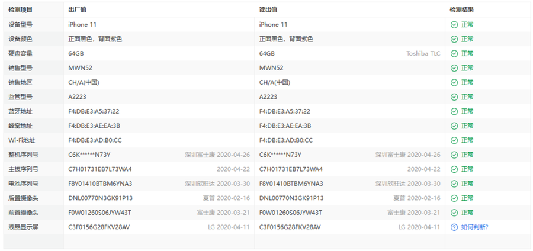Click the green check icon in 主板序列号 row

pyautogui.click(x=454, y=169)
